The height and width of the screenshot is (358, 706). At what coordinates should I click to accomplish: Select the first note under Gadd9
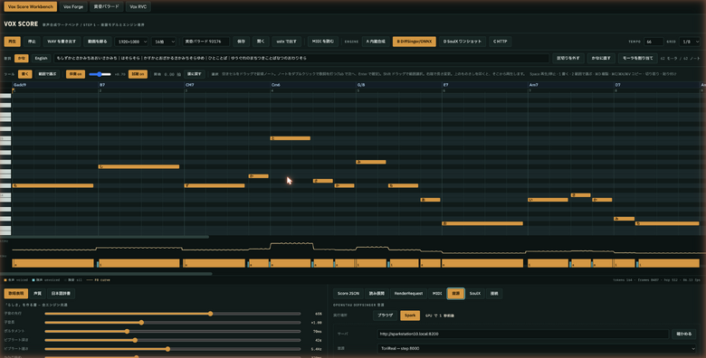[x=52, y=185]
